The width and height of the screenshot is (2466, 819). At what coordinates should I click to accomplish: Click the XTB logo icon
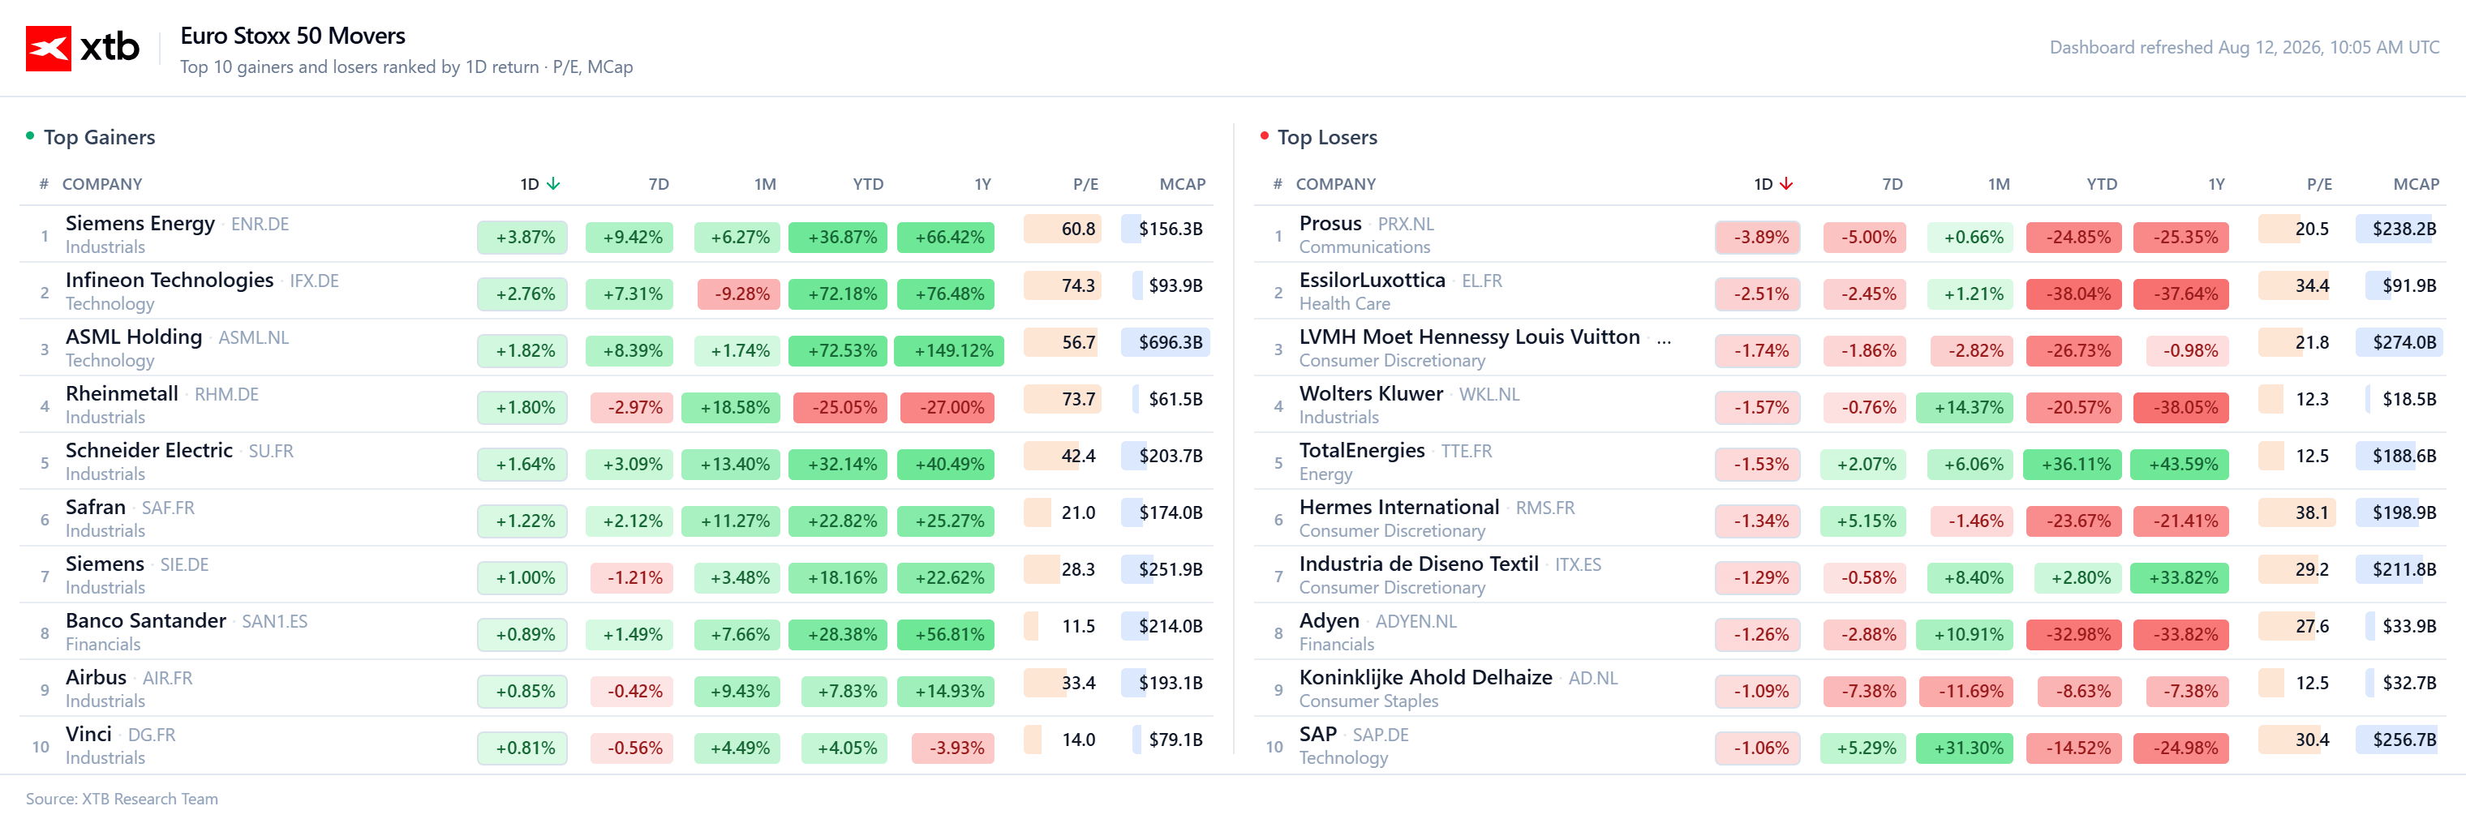coord(48,48)
